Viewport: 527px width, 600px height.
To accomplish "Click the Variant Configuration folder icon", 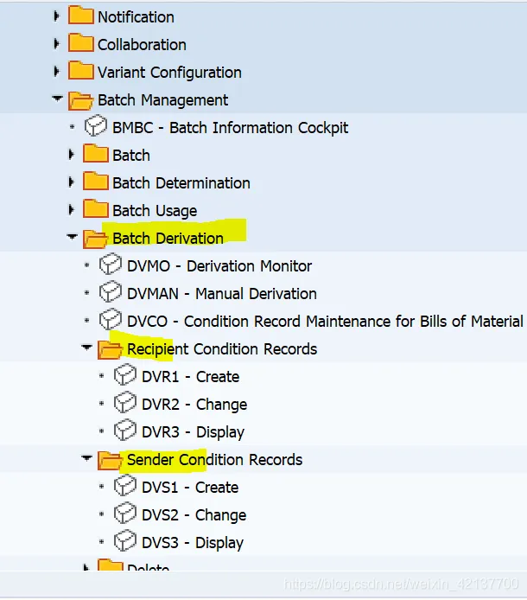I will 80,72.
